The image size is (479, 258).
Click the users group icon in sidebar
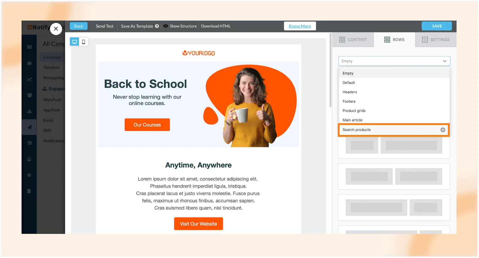click(x=29, y=95)
